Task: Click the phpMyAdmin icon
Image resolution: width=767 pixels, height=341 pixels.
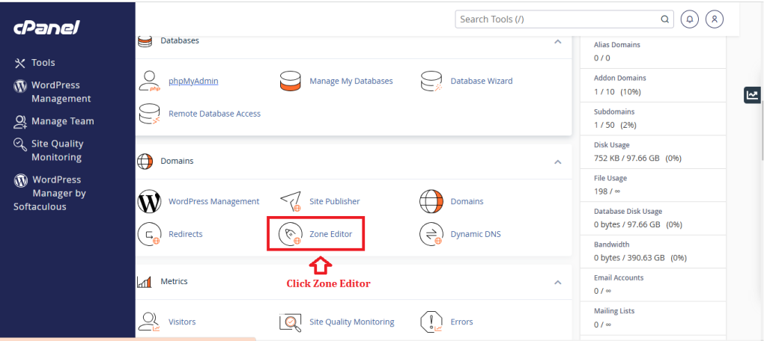Action: pyautogui.click(x=149, y=81)
